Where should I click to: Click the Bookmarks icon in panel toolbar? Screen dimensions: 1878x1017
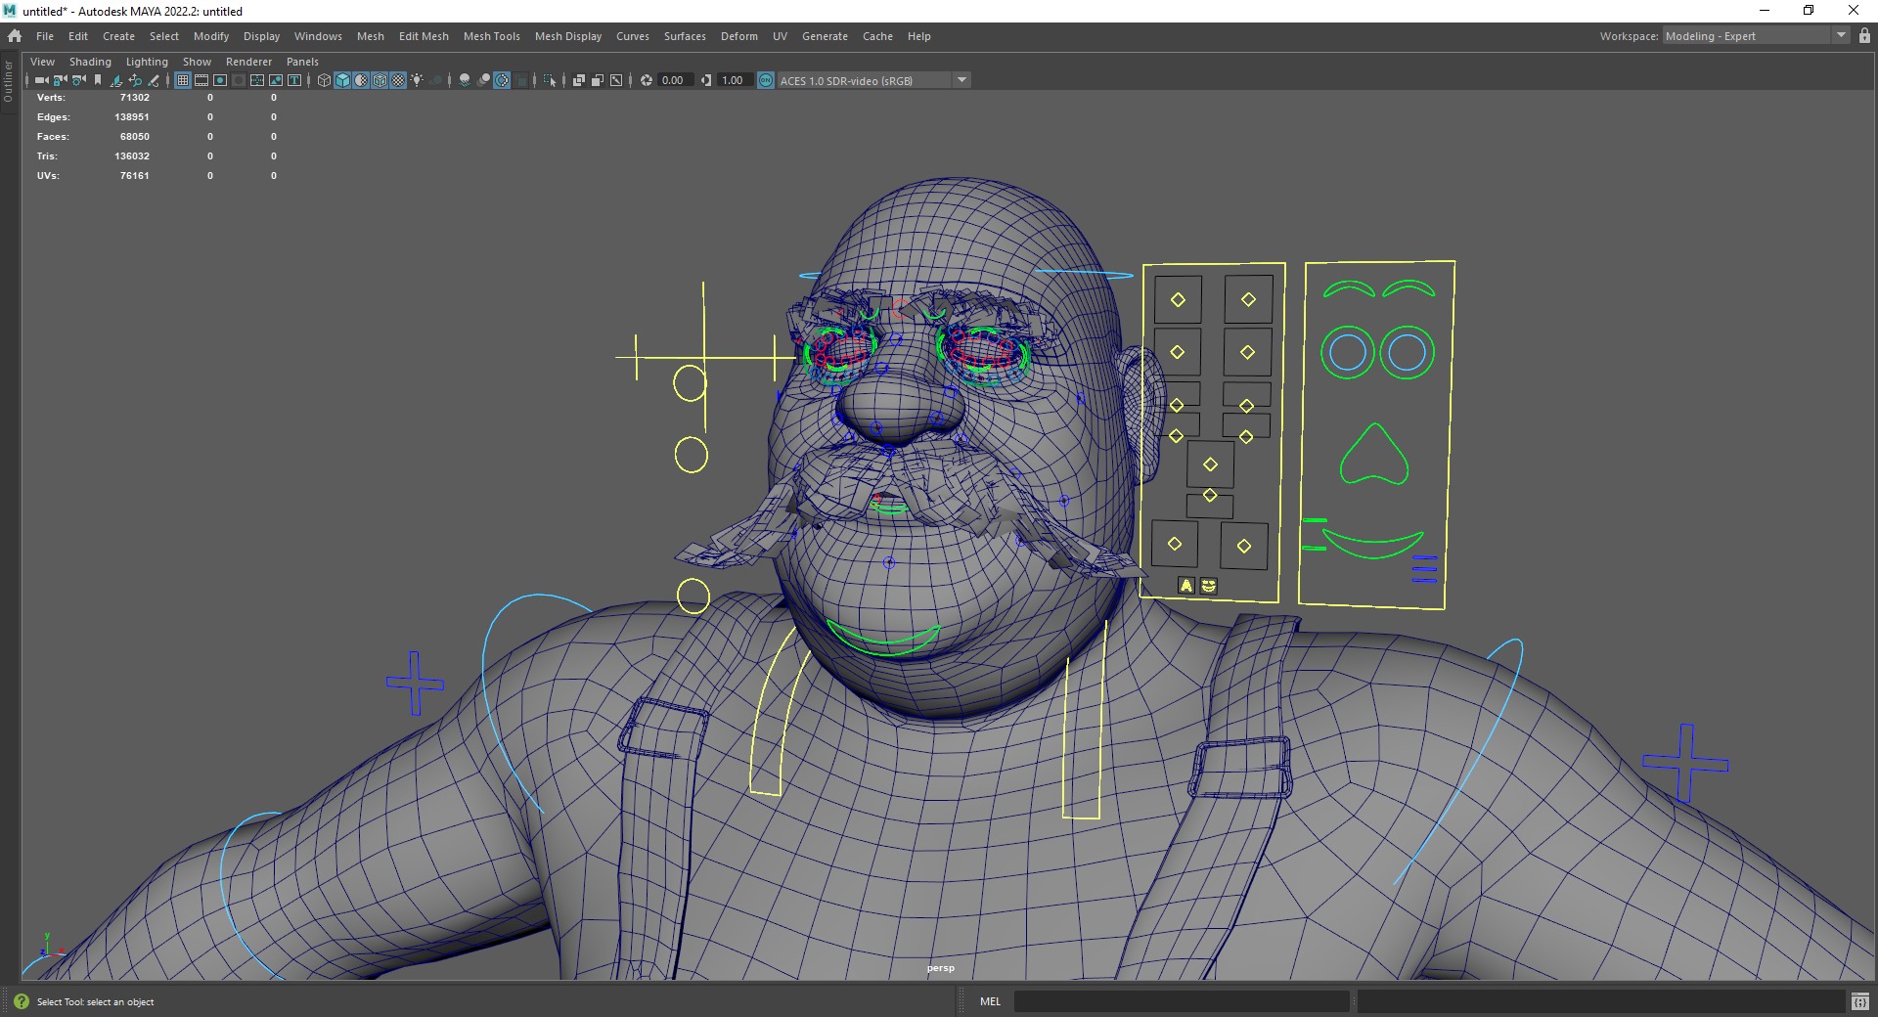click(98, 80)
